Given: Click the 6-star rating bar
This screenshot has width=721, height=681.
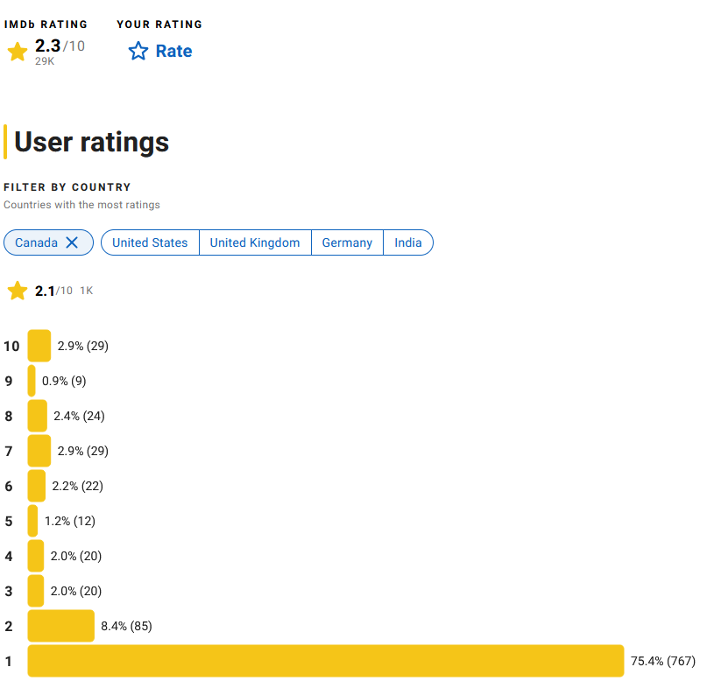Looking at the screenshot, I should point(37,486).
